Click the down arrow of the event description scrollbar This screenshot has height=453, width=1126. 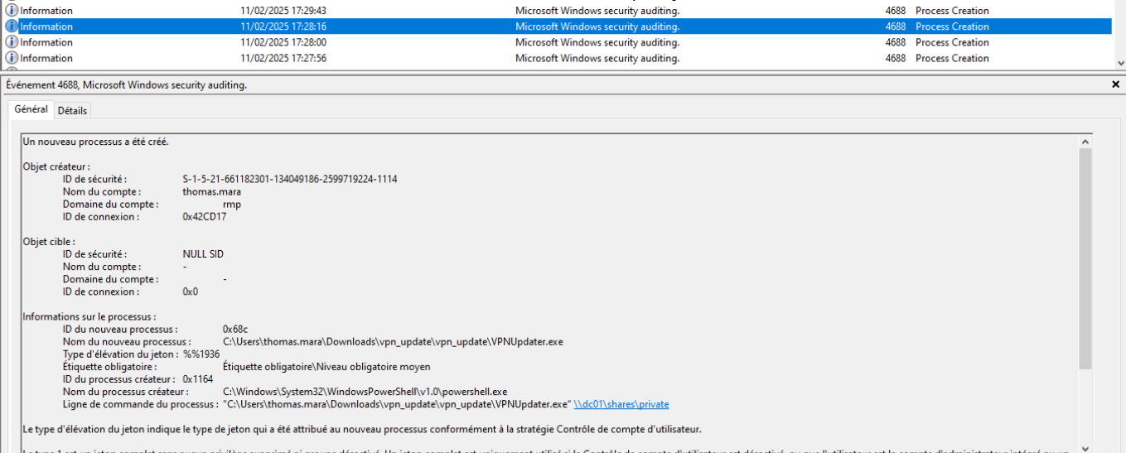click(1085, 447)
